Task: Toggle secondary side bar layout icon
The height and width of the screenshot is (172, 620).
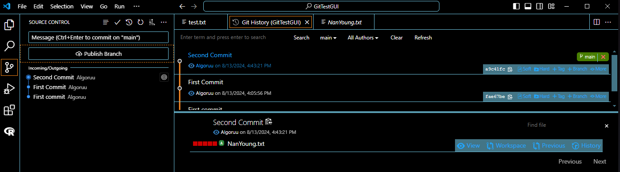Action: point(539,6)
